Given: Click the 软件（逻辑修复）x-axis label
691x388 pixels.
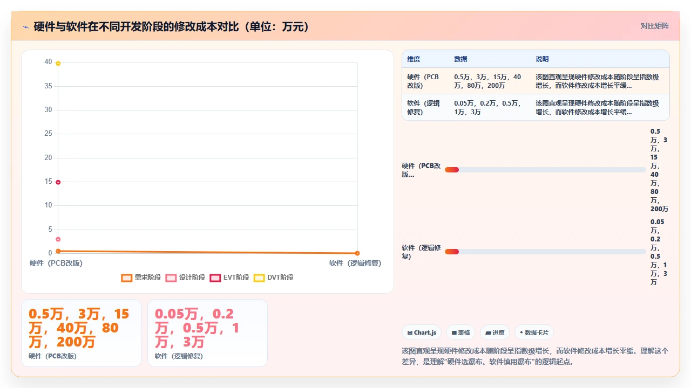Looking at the screenshot, I should (355, 263).
